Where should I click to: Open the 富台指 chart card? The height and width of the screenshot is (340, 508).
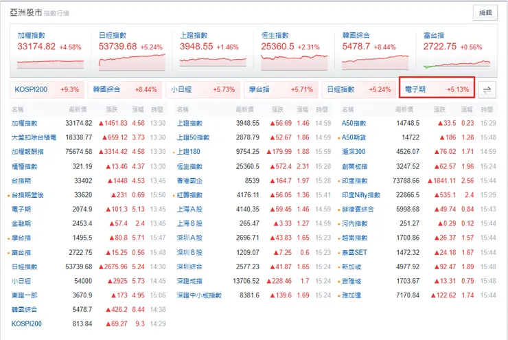point(457,50)
